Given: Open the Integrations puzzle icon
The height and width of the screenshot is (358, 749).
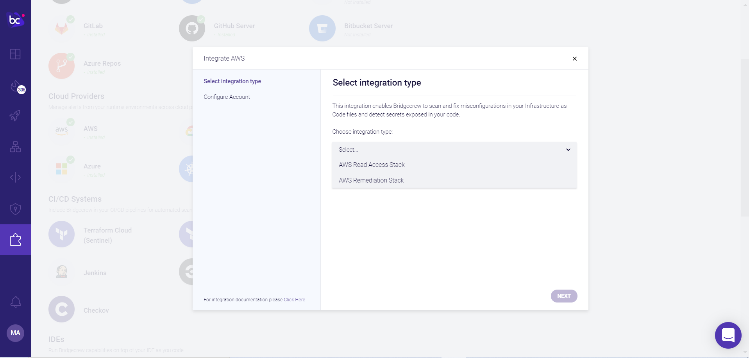Looking at the screenshot, I should pyautogui.click(x=15, y=240).
